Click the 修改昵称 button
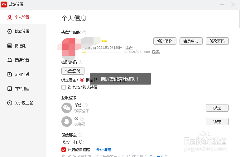Screen dimensions: 240x157 click(x=165, y=41)
